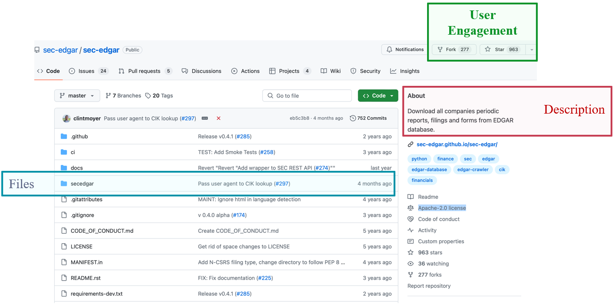The height and width of the screenshot is (307, 615).
Task: View the Insights tab
Action: pyautogui.click(x=405, y=71)
